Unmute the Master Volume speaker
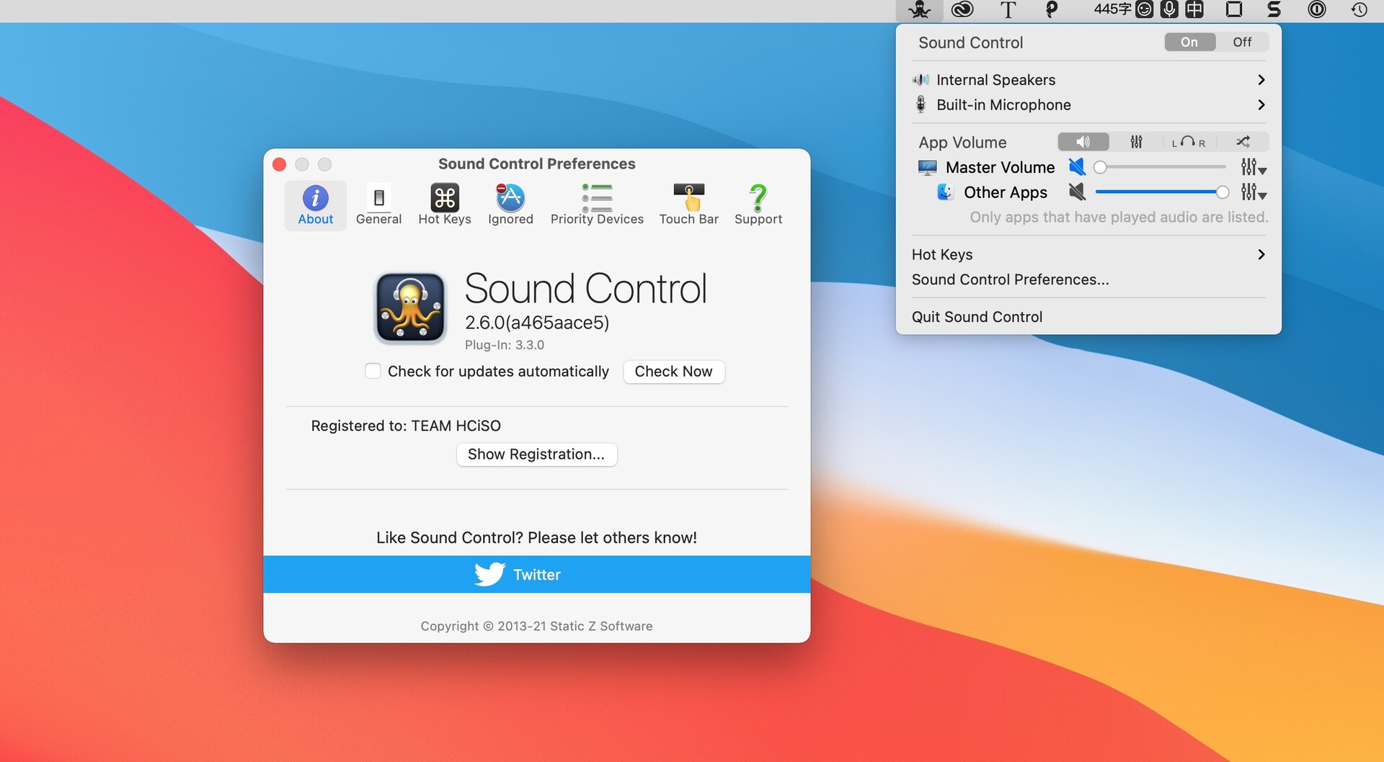This screenshot has width=1384, height=762. tap(1077, 166)
